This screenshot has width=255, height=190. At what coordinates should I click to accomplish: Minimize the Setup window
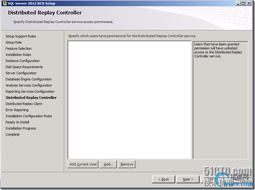238,3
